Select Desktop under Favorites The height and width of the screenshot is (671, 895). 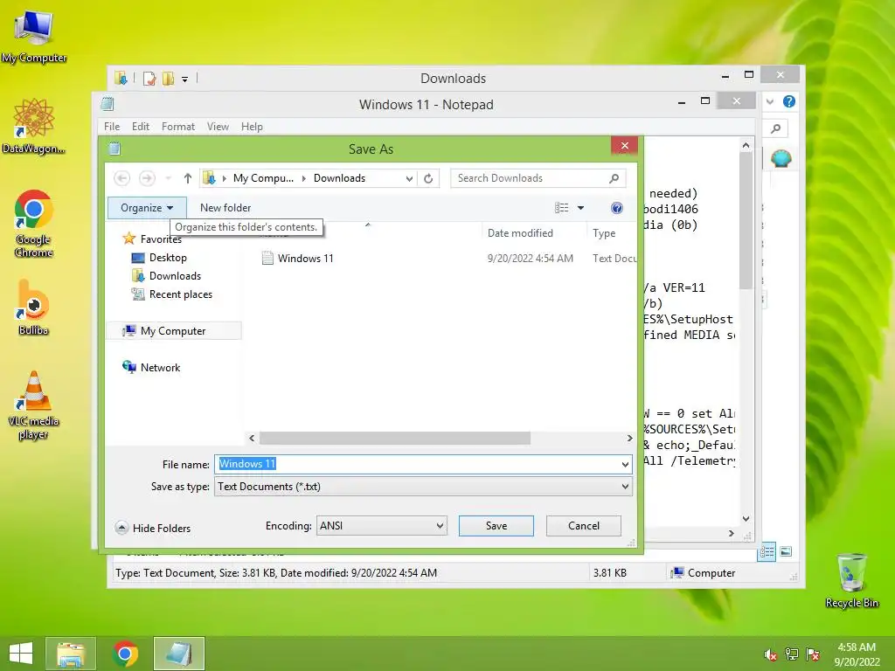(x=168, y=258)
